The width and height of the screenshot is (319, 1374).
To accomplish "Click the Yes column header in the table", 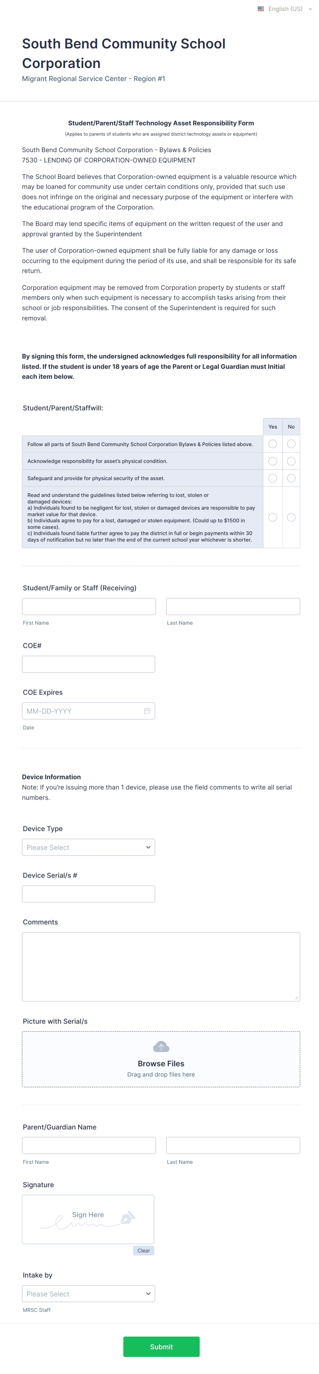I will (x=273, y=426).
